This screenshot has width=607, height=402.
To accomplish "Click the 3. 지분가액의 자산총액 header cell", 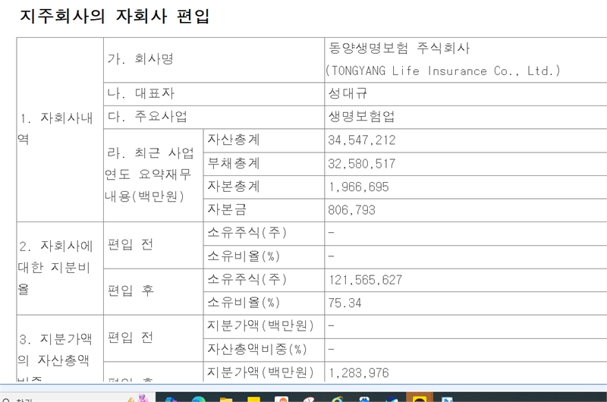I will coord(60,348).
